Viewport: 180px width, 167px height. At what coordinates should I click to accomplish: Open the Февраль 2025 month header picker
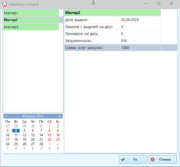pyautogui.click(x=33, y=116)
